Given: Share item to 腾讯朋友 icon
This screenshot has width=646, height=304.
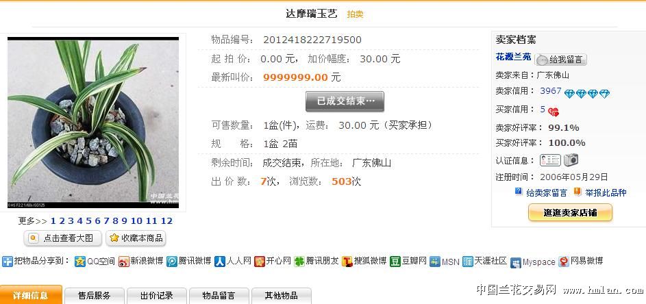Looking at the screenshot, I should tap(299, 262).
